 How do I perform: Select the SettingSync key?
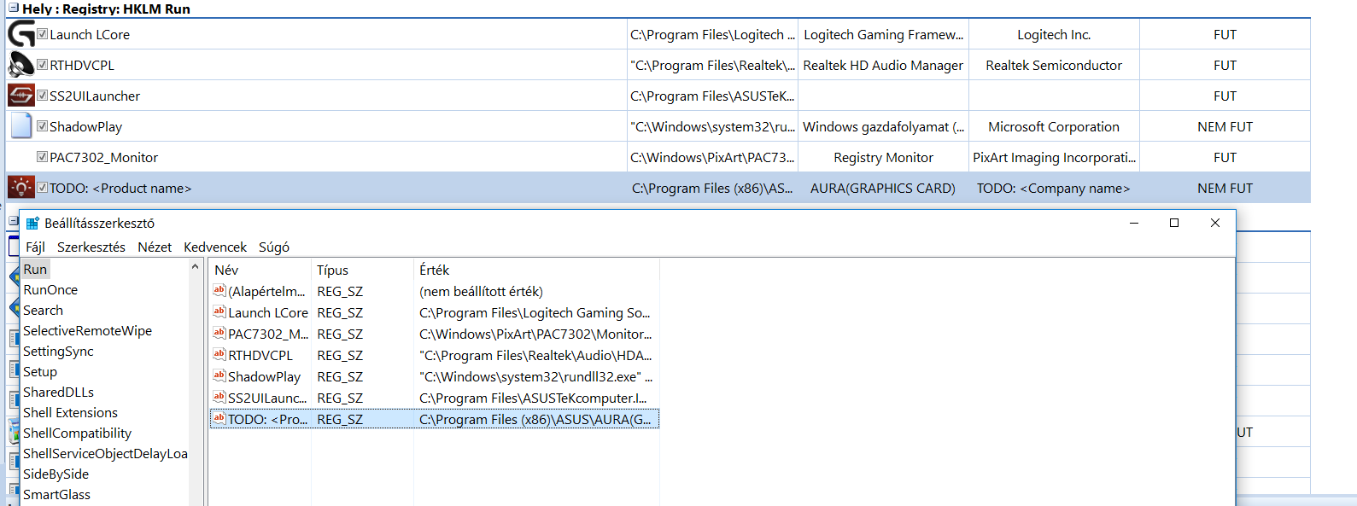pyautogui.click(x=58, y=352)
